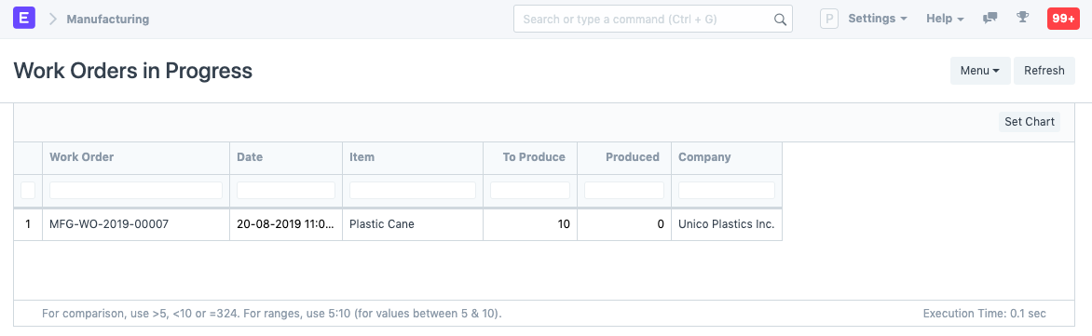Screen dimensions: 1092x336
Task: Focus the Item column filter field
Action: click(x=412, y=190)
